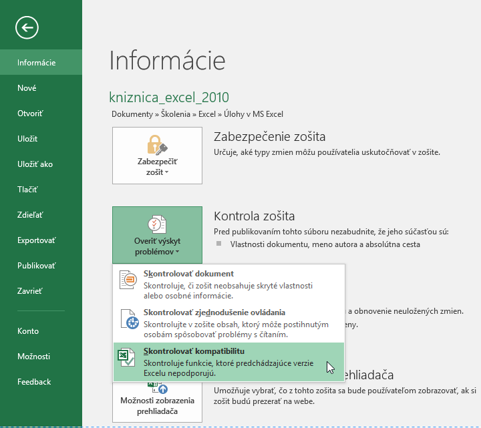481x428 pixels.
Task: Click Uložiť in the sidebar
Action: 41,139
